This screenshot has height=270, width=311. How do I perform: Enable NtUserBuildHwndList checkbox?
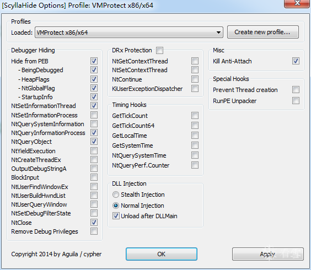(x=94, y=195)
